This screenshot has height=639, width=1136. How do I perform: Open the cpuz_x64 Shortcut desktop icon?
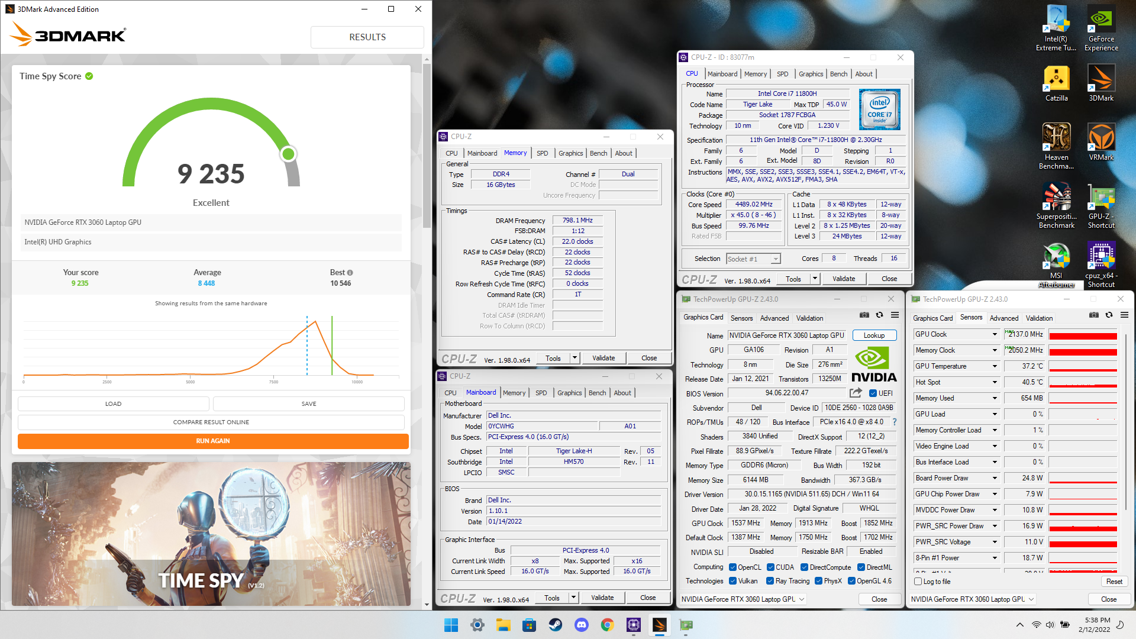click(1101, 264)
